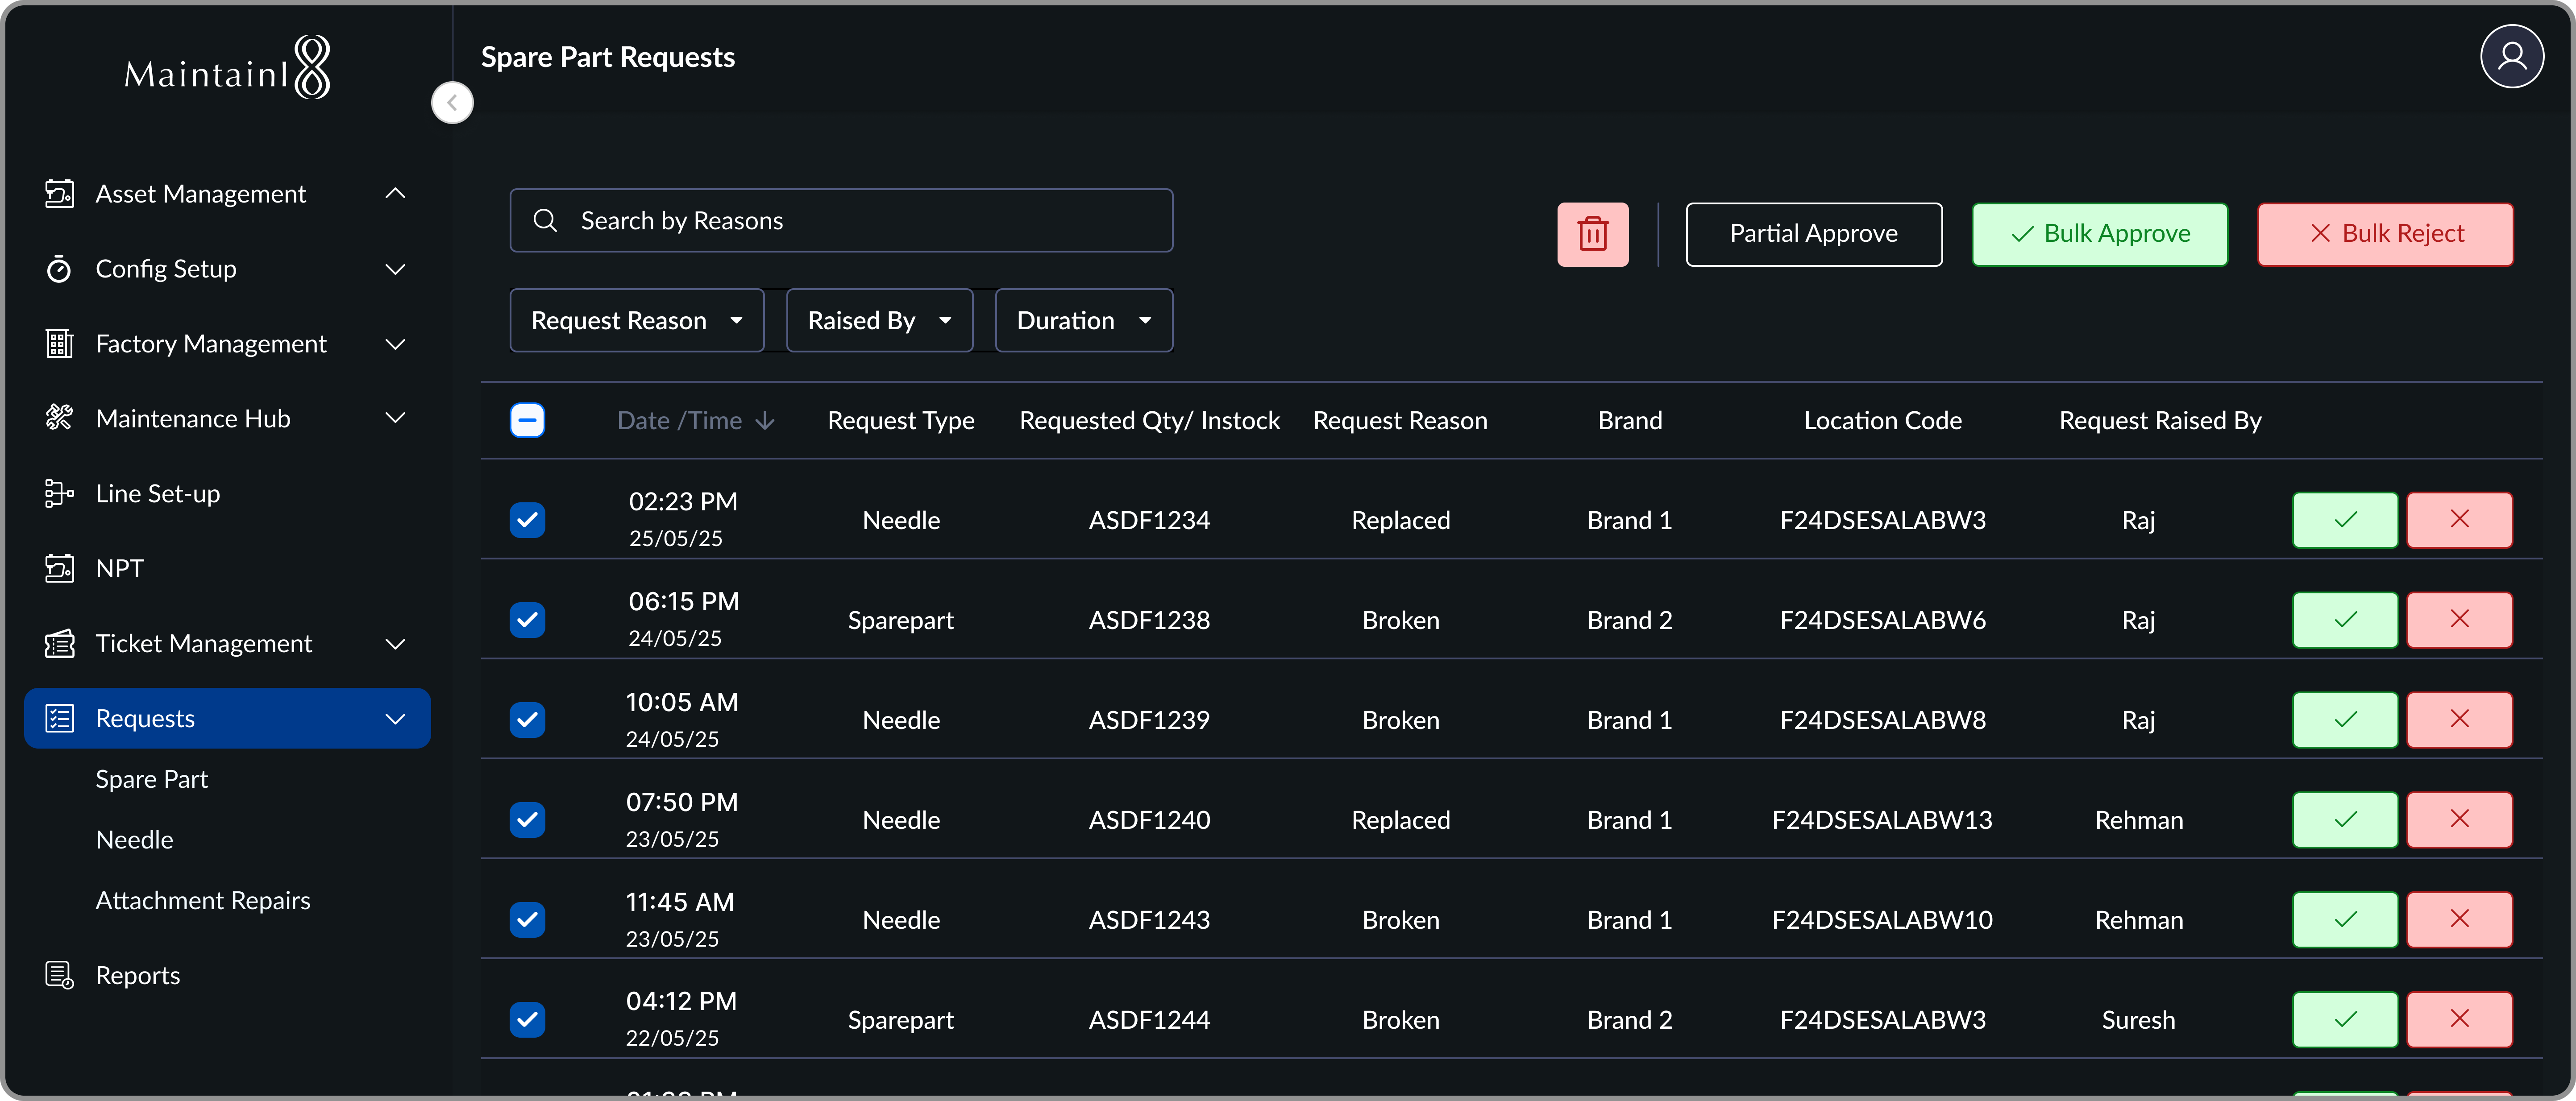Open the Attachment Repairs menu entry
2576x1101 pixels.
coord(202,899)
